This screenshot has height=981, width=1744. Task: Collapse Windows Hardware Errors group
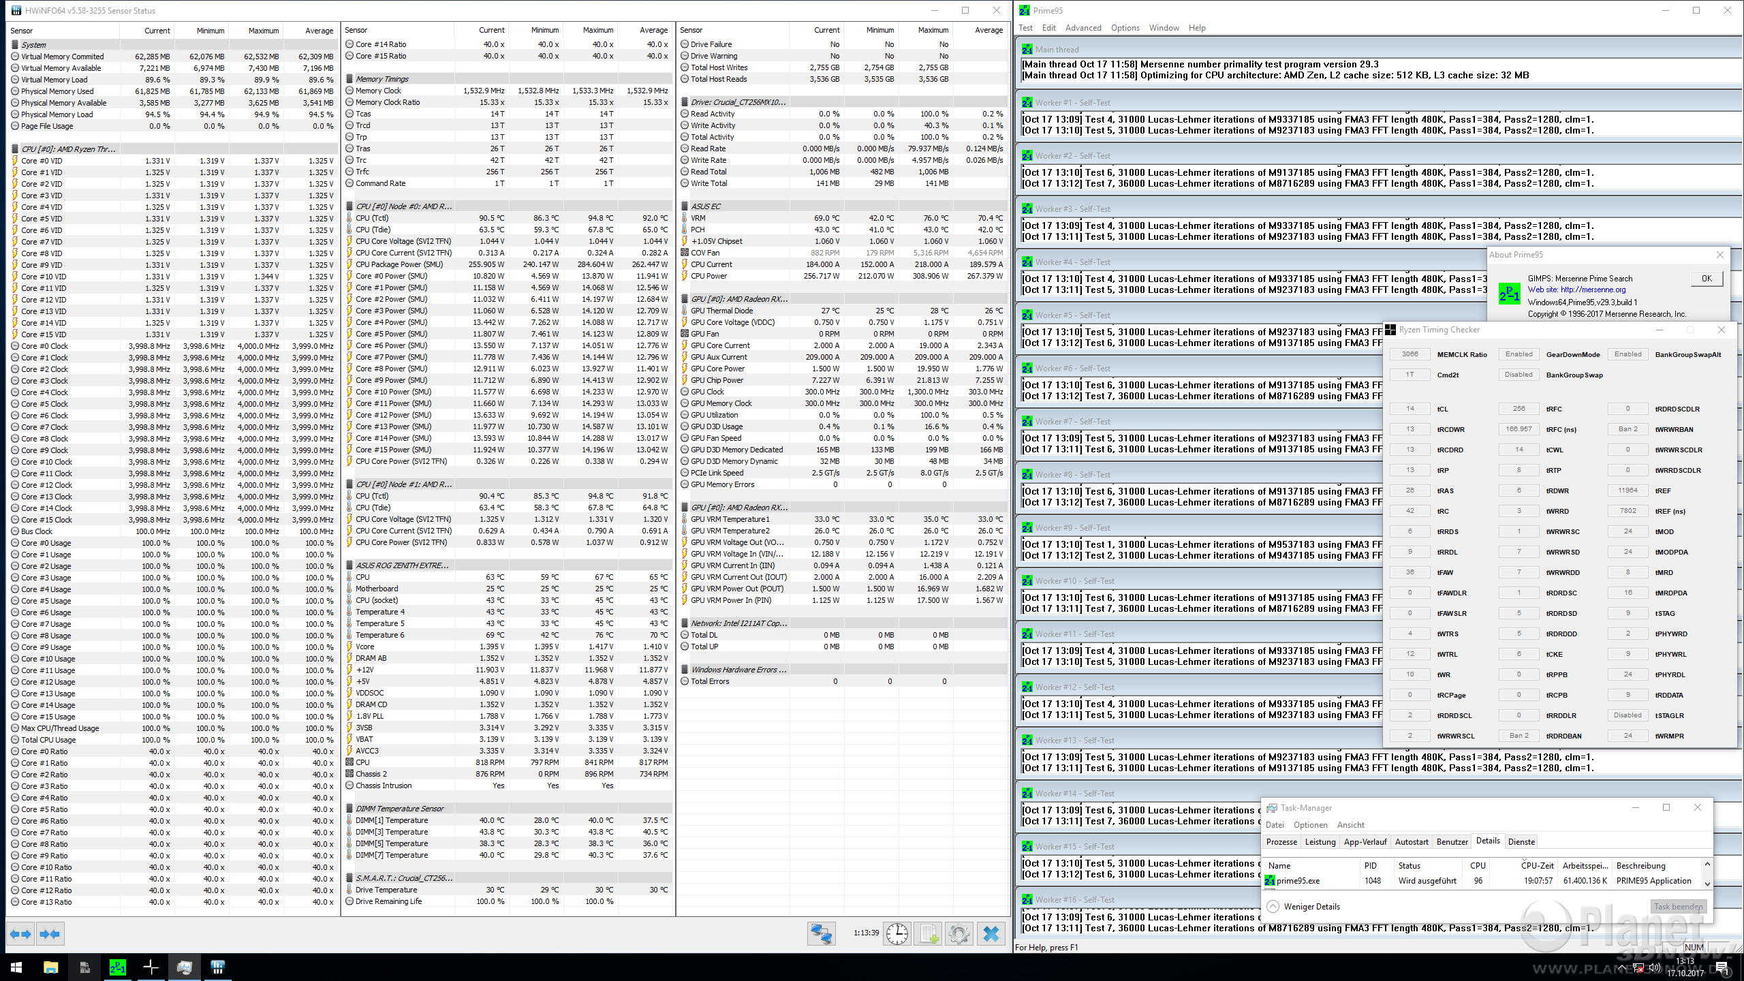685,670
